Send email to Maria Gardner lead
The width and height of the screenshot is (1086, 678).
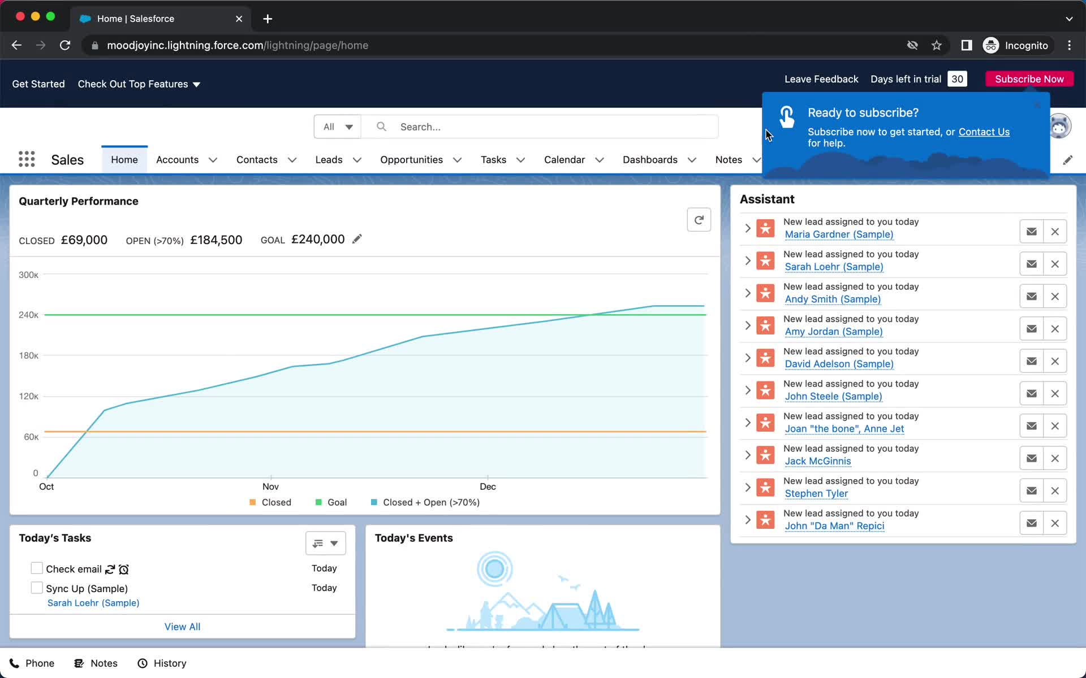click(x=1031, y=232)
